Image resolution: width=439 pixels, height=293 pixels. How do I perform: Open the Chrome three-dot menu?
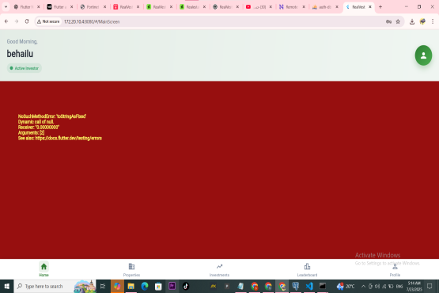click(x=433, y=21)
